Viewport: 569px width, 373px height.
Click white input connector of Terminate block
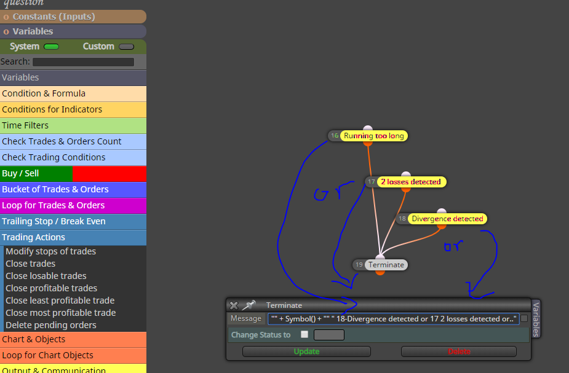[x=380, y=257]
